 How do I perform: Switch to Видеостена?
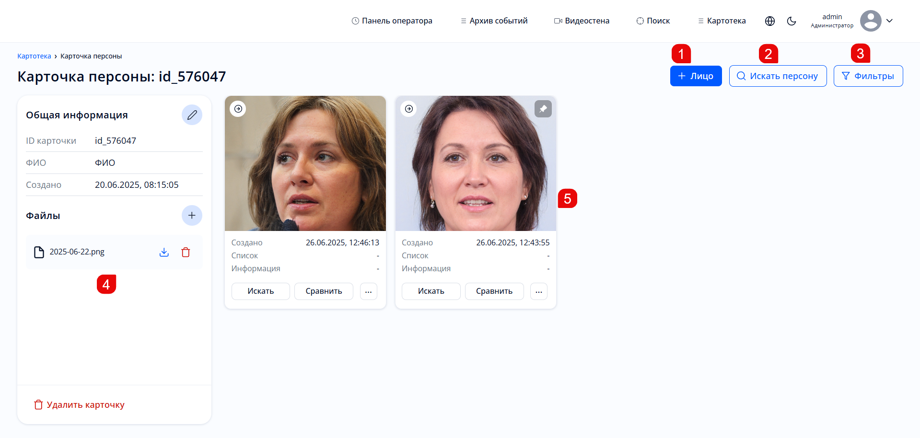tap(582, 21)
